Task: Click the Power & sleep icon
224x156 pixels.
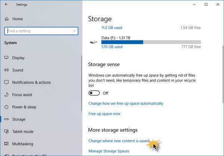Action: coord(6,107)
